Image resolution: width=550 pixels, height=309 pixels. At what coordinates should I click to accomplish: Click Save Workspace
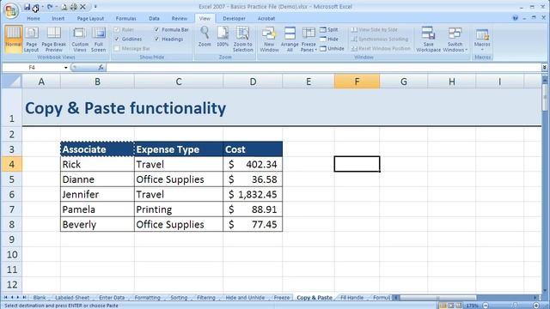click(x=428, y=39)
